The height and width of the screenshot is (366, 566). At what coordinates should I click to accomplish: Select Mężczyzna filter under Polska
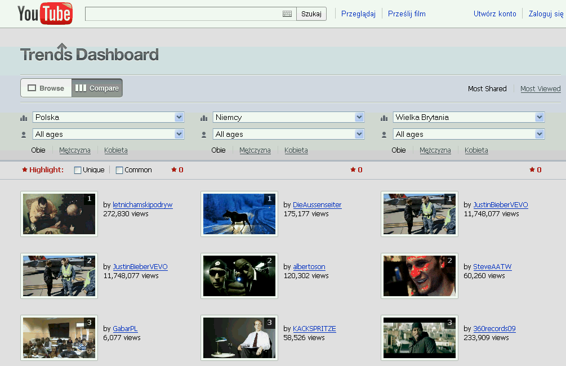(75, 150)
